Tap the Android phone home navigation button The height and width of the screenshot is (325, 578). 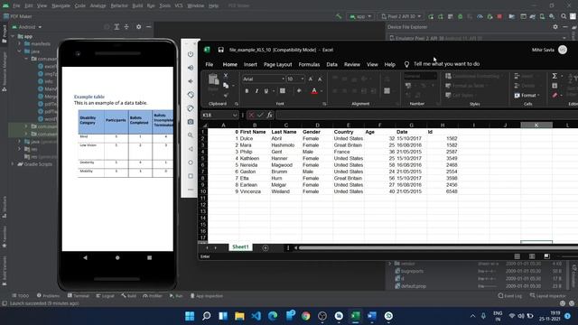117,257
